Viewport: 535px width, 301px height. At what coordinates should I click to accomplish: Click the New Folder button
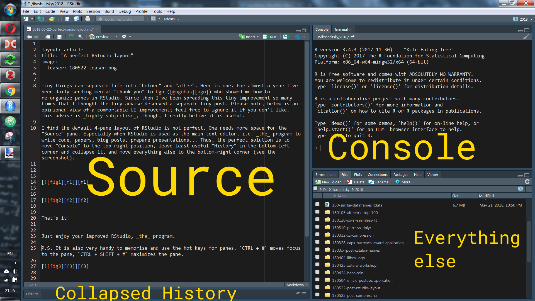[328, 182]
